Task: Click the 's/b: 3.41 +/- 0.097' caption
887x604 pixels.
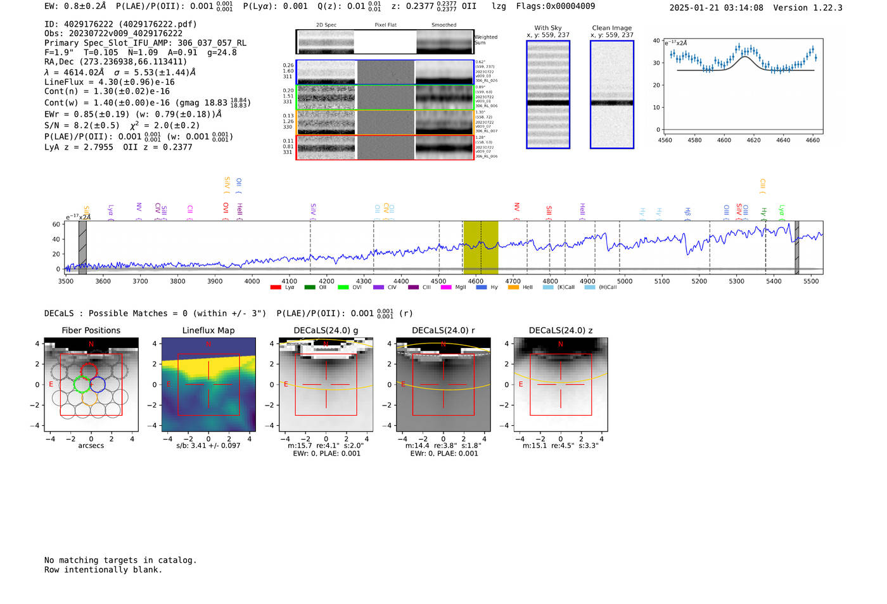Action: 208,446
